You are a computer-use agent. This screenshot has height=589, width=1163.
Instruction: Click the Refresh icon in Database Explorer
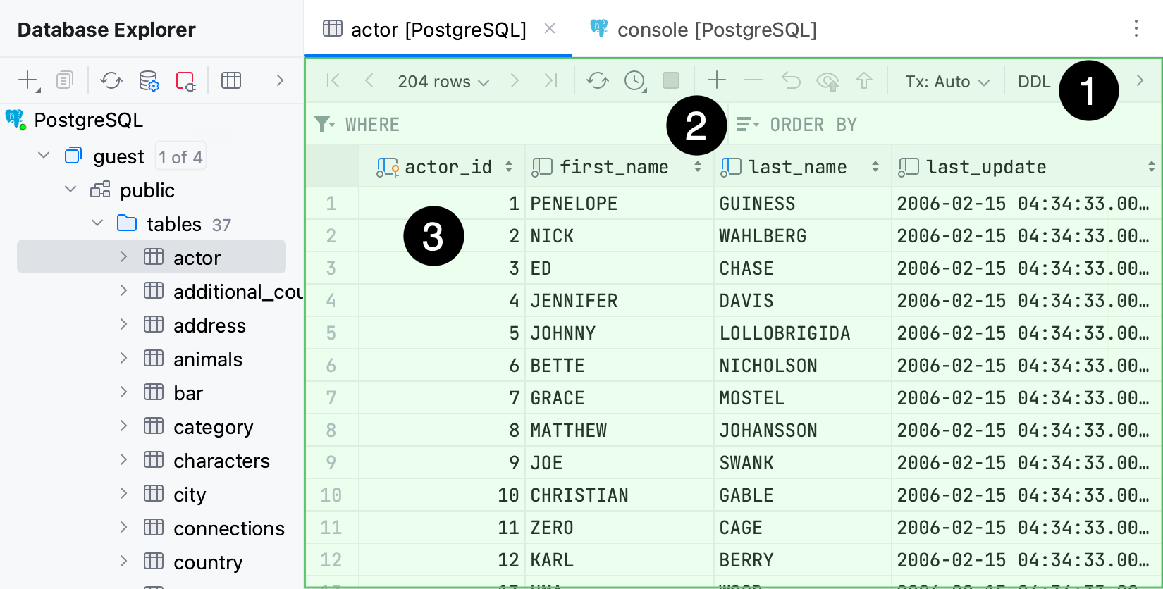pyautogui.click(x=111, y=81)
